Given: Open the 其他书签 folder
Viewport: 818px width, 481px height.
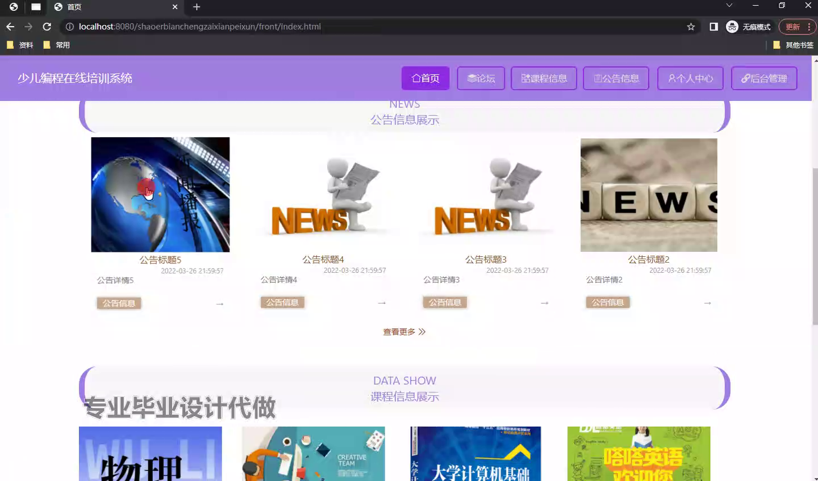Looking at the screenshot, I should pos(793,45).
